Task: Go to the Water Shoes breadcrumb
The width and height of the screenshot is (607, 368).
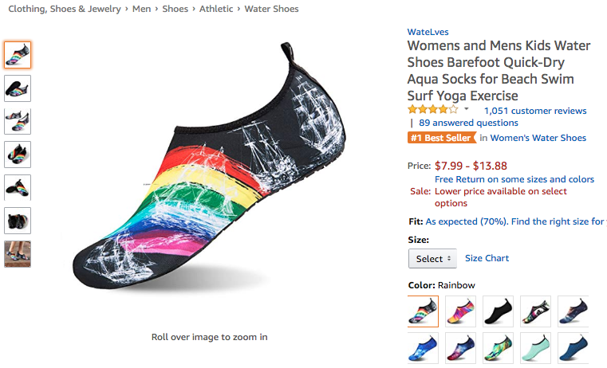Action: tap(273, 10)
